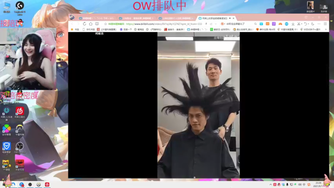Switch to the third bilibili personal space tab
This screenshot has width=334, height=188.
coord(176,18)
